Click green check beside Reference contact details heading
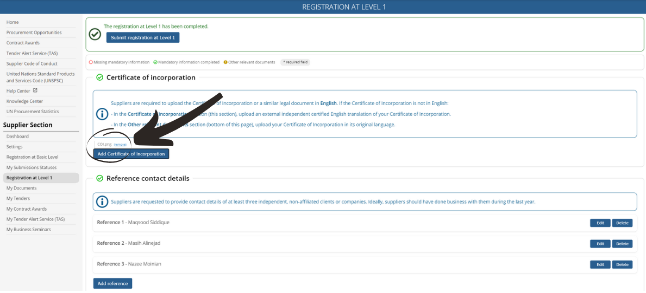Image resolution: width=646 pixels, height=293 pixels. [x=99, y=178]
